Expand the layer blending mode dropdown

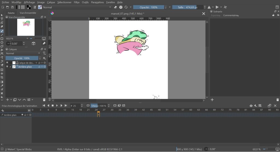tap(23, 53)
